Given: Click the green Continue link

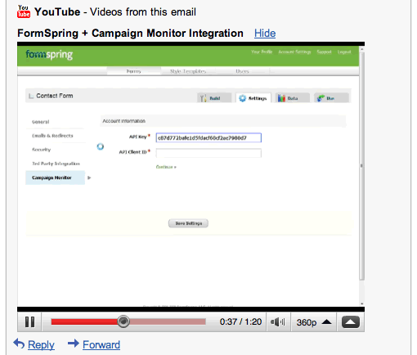Looking at the screenshot, I should click(166, 167).
